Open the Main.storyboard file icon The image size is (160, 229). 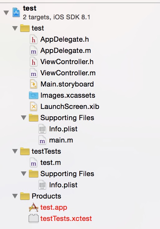(33, 84)
